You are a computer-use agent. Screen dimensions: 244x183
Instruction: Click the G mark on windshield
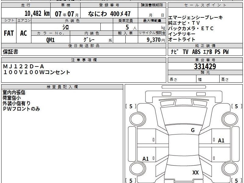coord(193,130)
